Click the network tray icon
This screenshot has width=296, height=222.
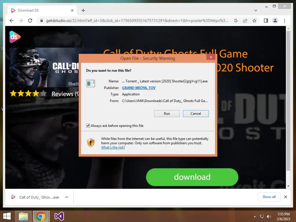pos(262,217)
